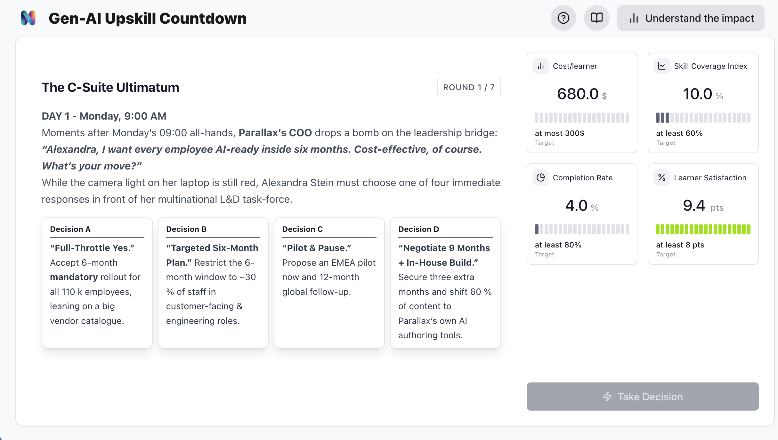Open the book guide icon
This screenshot has height=440, width=778.
[596, 18]
